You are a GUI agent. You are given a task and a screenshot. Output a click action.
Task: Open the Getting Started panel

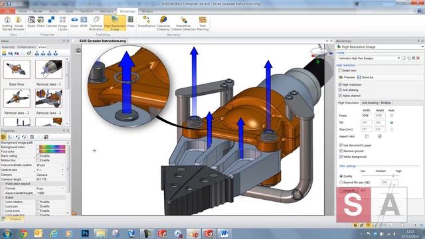click(7, 23)
